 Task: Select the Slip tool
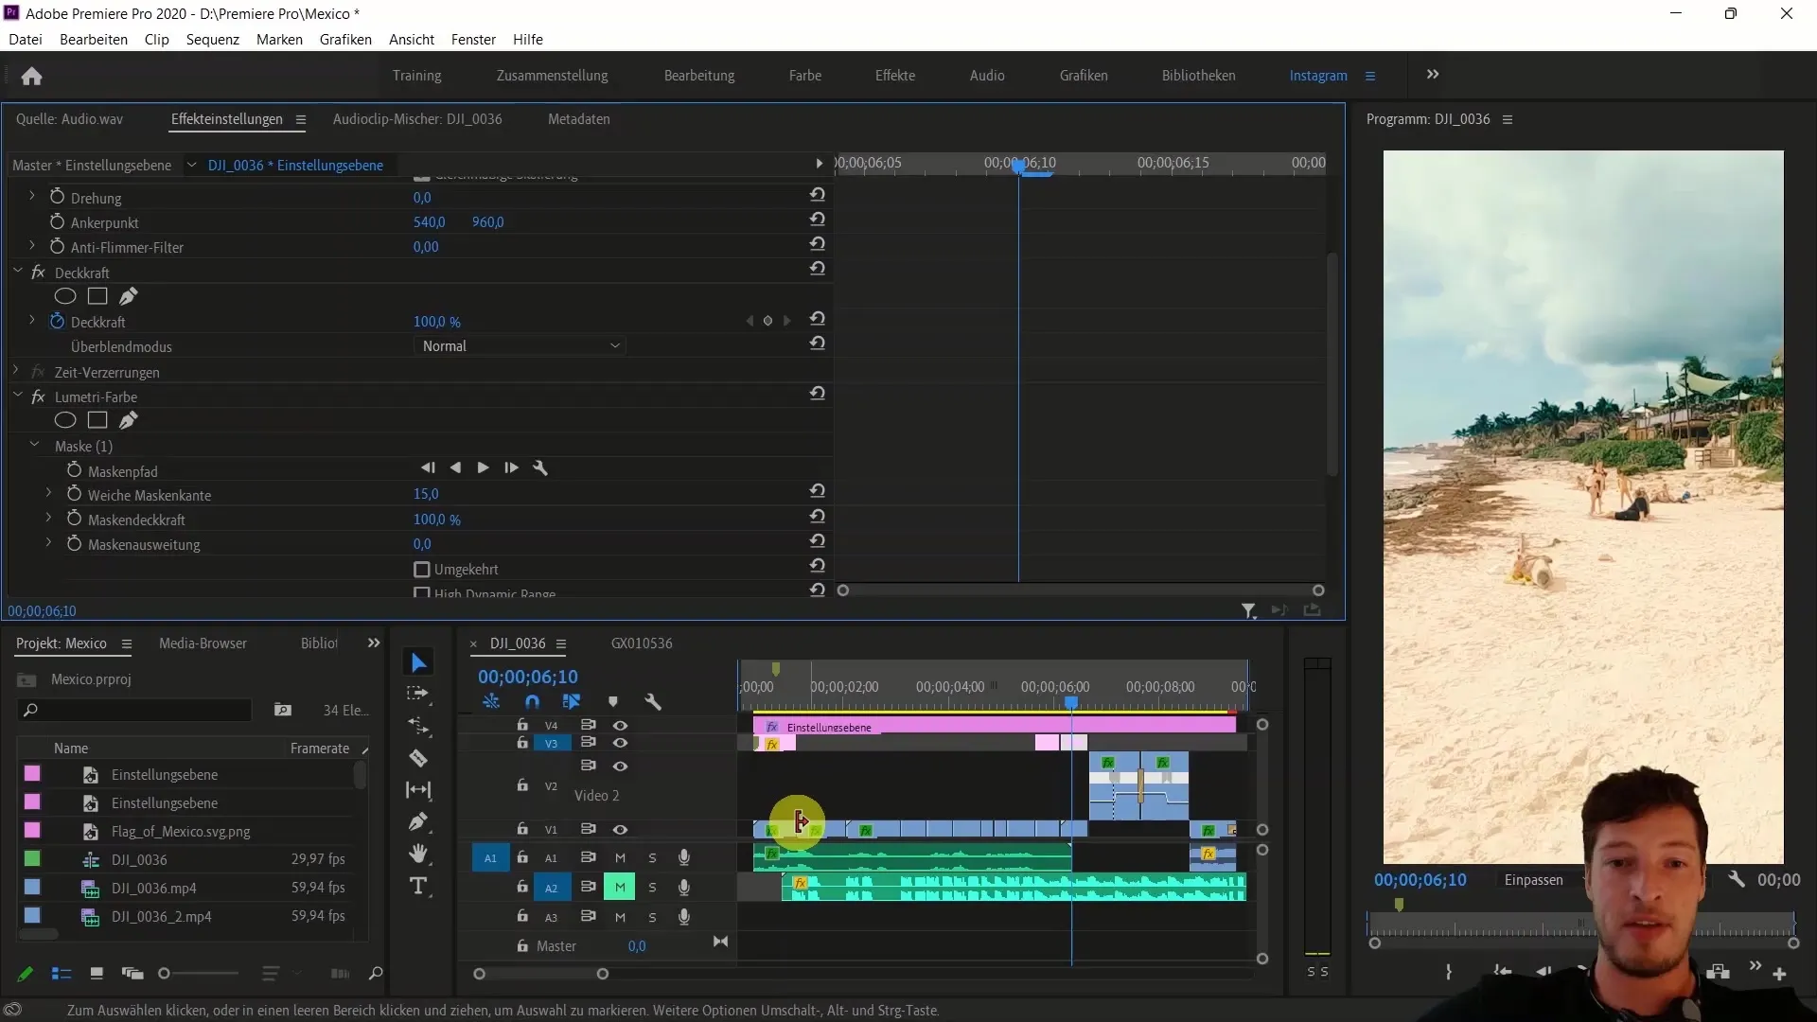pos(418,789)
